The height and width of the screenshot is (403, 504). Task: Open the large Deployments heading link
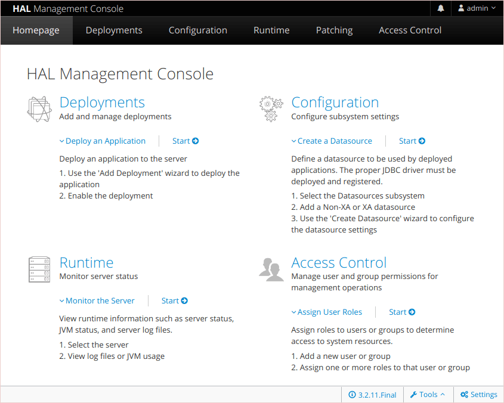point(102,103)
